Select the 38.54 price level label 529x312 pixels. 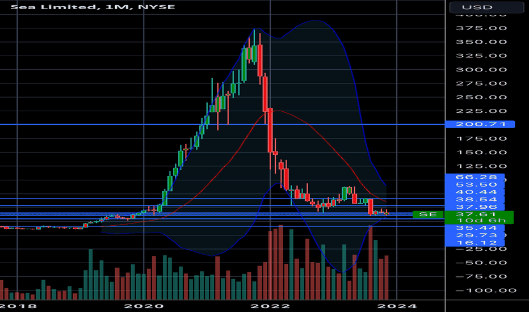[475, 199]
